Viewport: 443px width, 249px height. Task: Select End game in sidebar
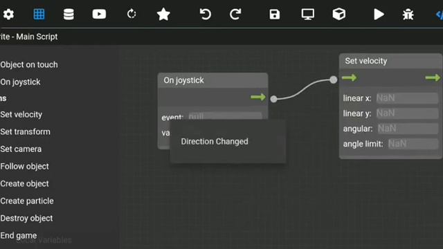pyautogui.click(x=19, y=235)
